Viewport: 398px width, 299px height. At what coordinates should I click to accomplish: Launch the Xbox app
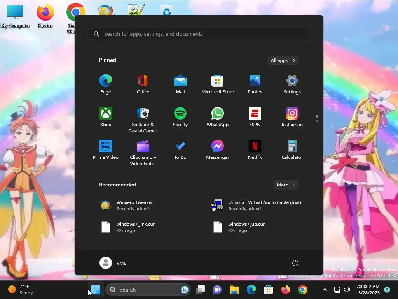click(x=106, y=117)
